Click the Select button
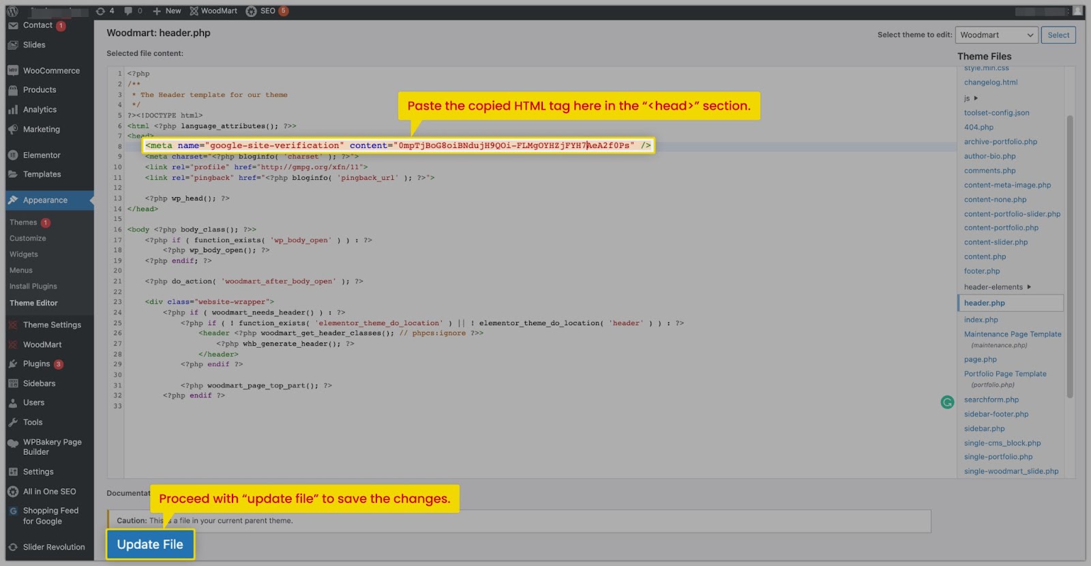This screenshot has width=1091, height=566. [x=1058, y=35]
